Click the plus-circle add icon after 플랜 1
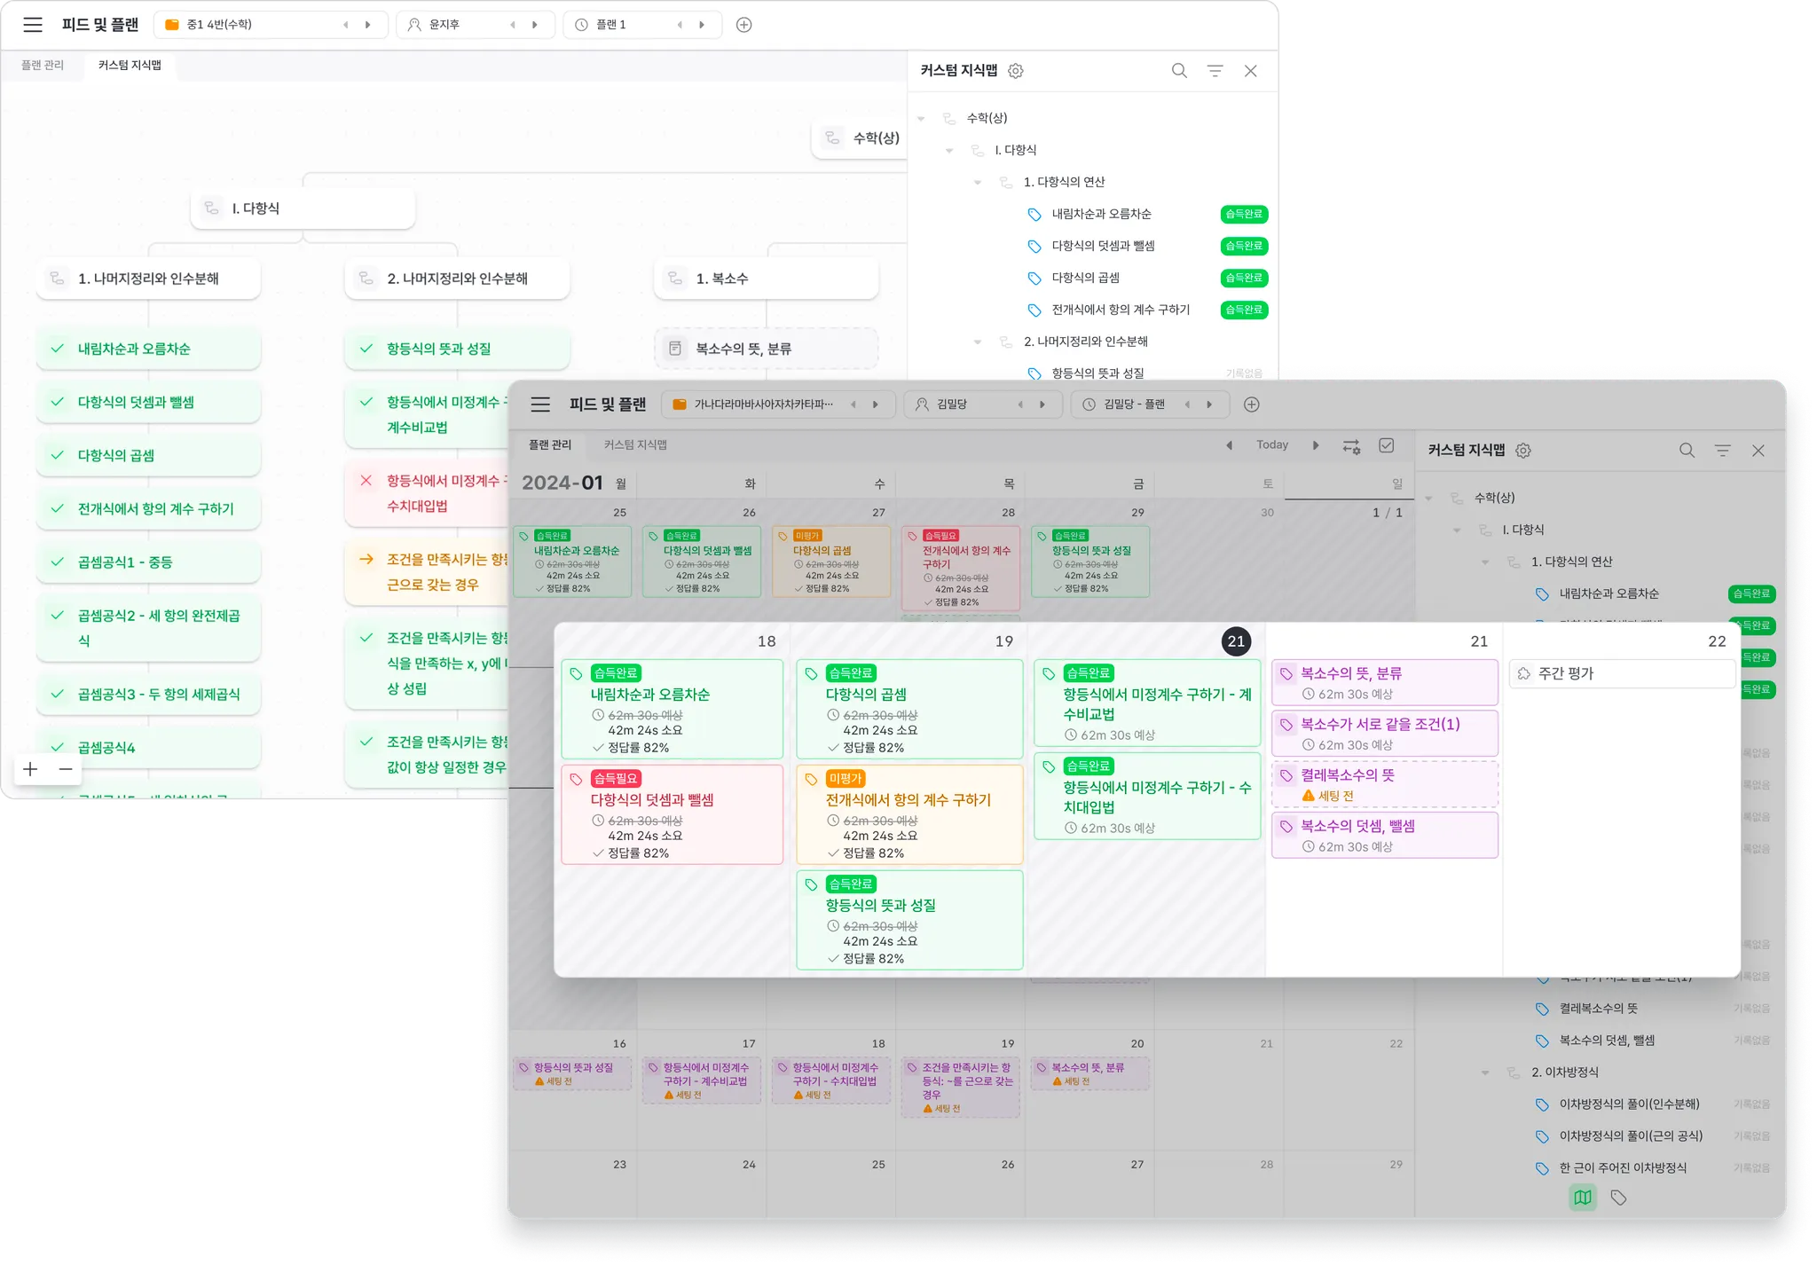Viewport: 1817px width, 1265px height. [x=744, y=25]
